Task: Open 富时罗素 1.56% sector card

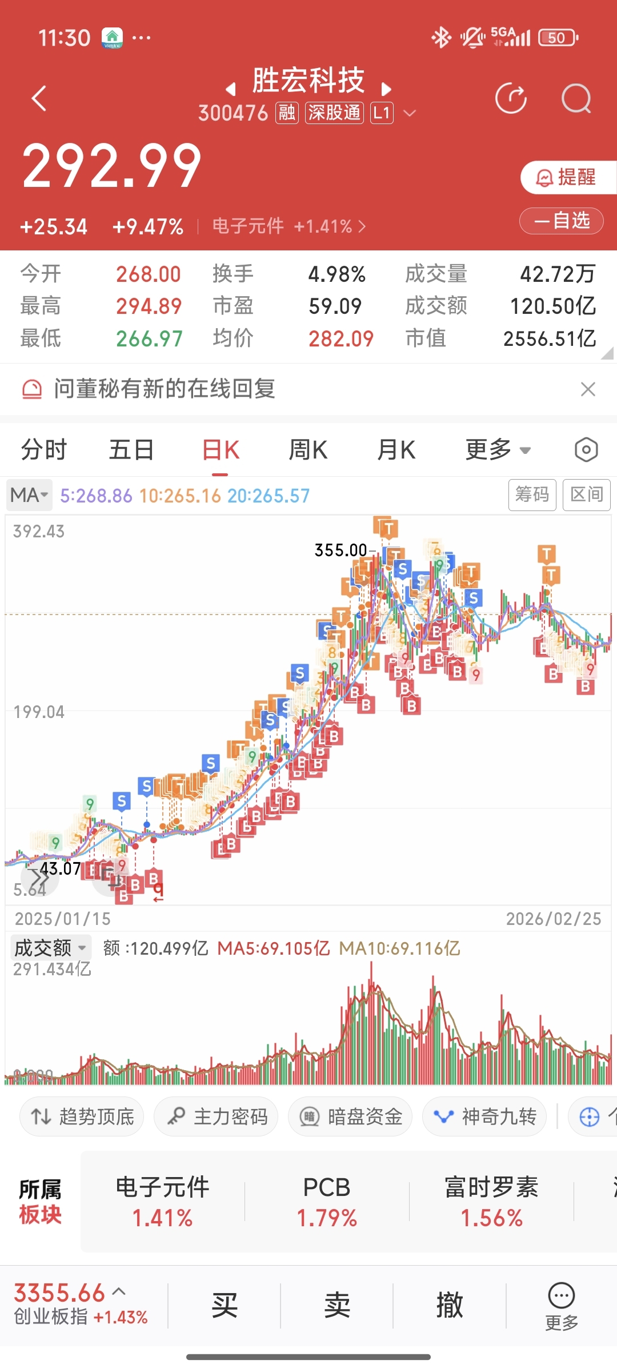Action: 491,1202
